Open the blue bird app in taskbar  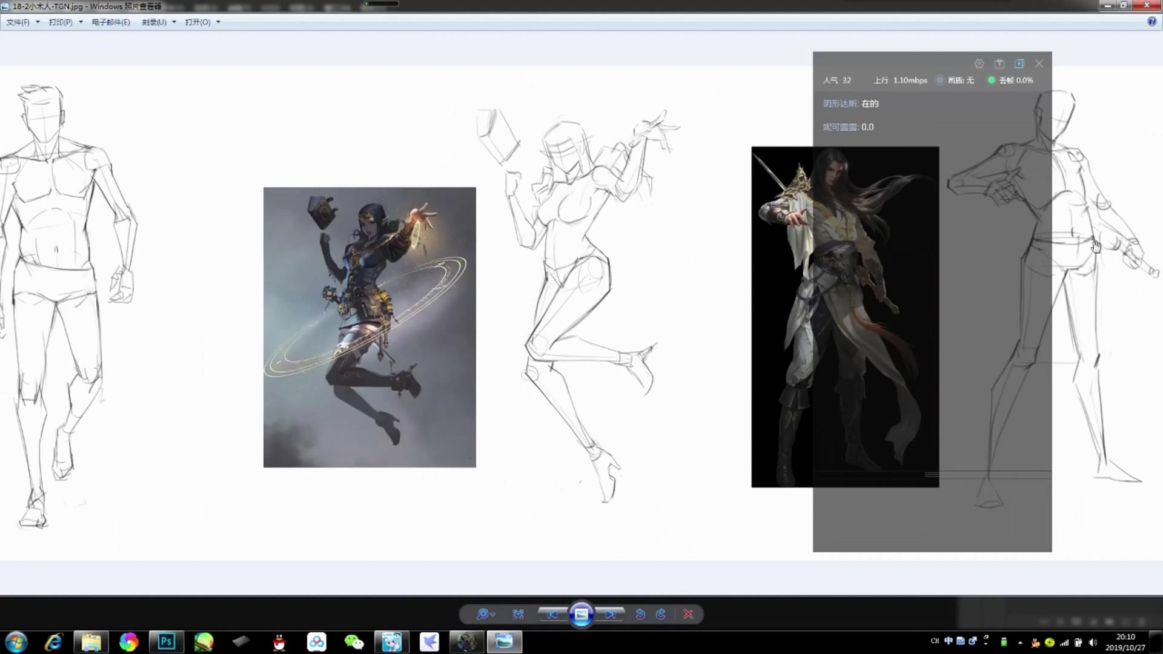click(x=429, y=642)
